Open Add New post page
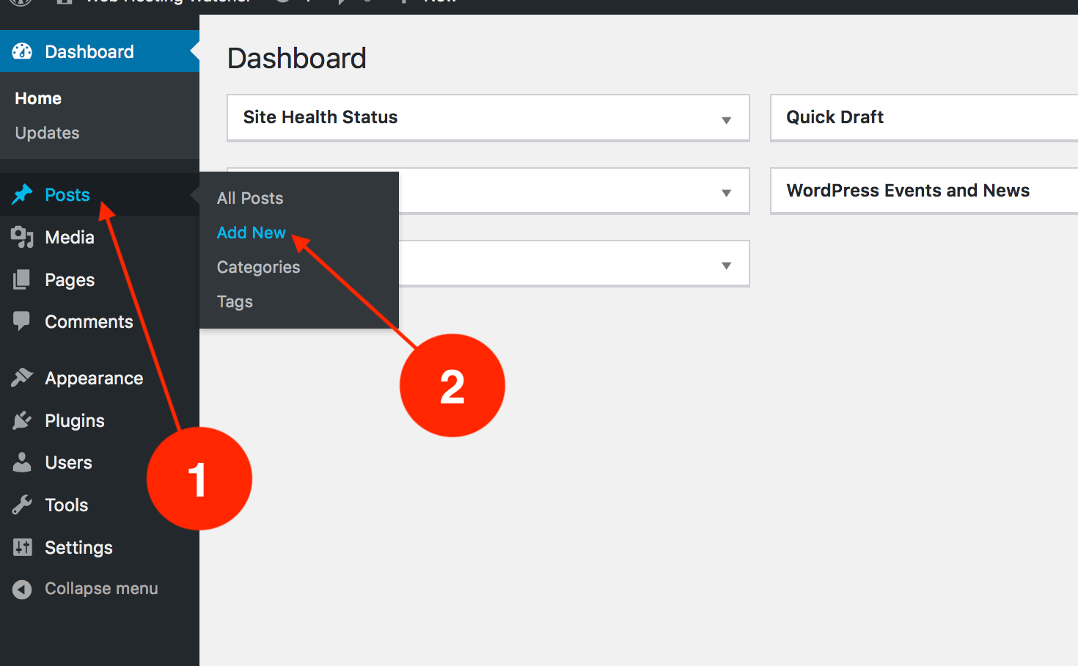 pyautogui.click(x=251, y=233)
